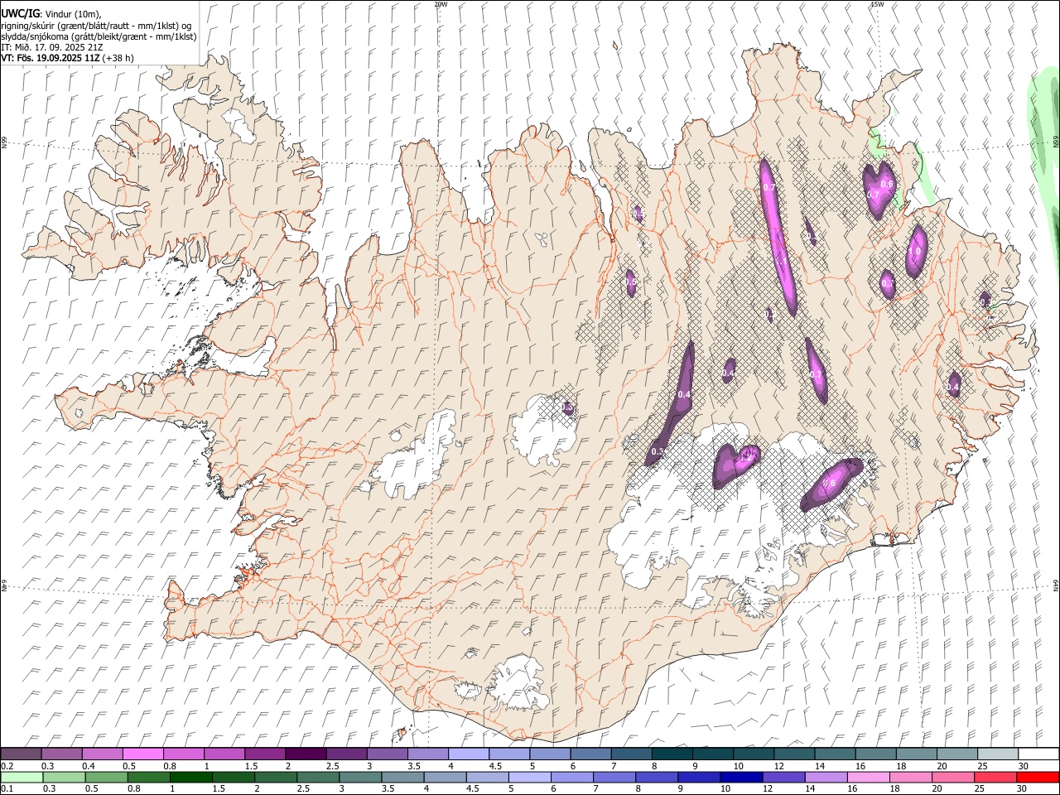Click bottom-row violet swatch between 14 and 16
The height and width of the screenshot is (795, 1060).
coord(826,777)
